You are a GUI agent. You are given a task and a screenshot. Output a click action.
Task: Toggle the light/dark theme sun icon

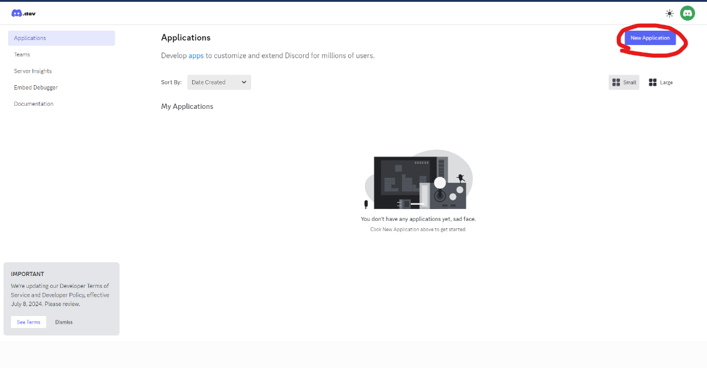(x=669, y=14)
